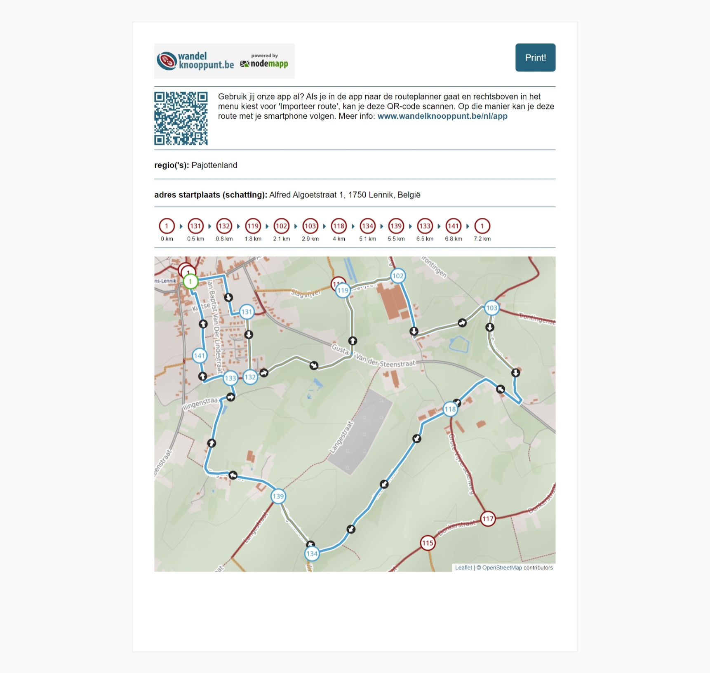Select final node 1 at 7.2 km
This screenshot has width=710, height=673.
click(482, 226)
